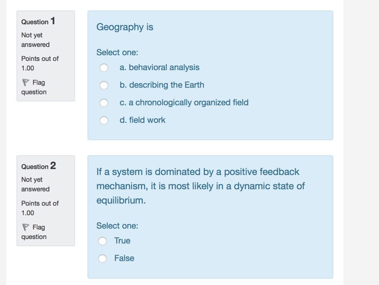Click the 'describing the Earth' answer text
Image resolution: width=379 pixels, height=285 pixels.
pyautogui.click(x=162, y=85)
